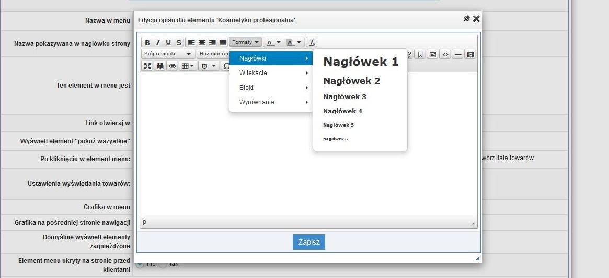This screenshot has width=609, height=278.
Task: Insert date and time with clock icon
Action: [x=205, y=66]
